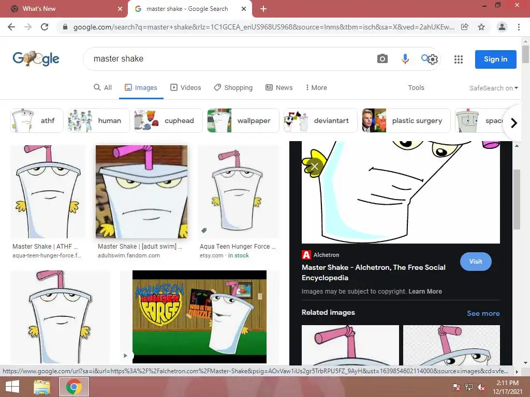Viewport: 530px width, 397px height.
Task: Click the Tools button
Action: 416,88
